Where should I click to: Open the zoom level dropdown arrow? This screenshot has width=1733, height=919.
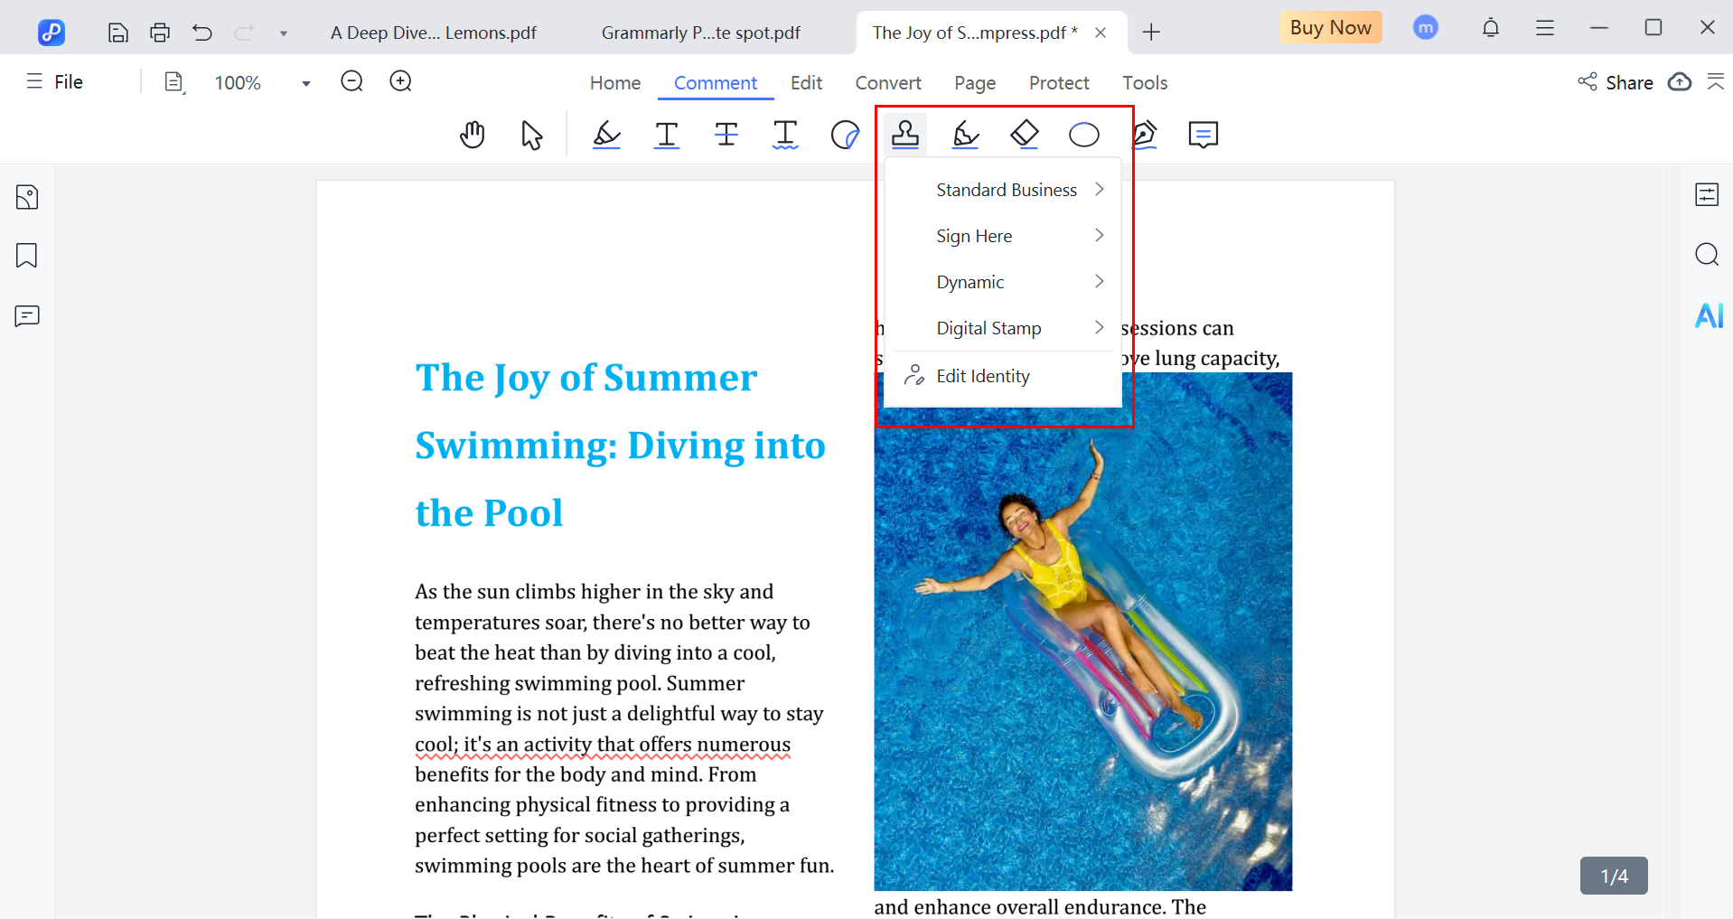coord(306,83)
